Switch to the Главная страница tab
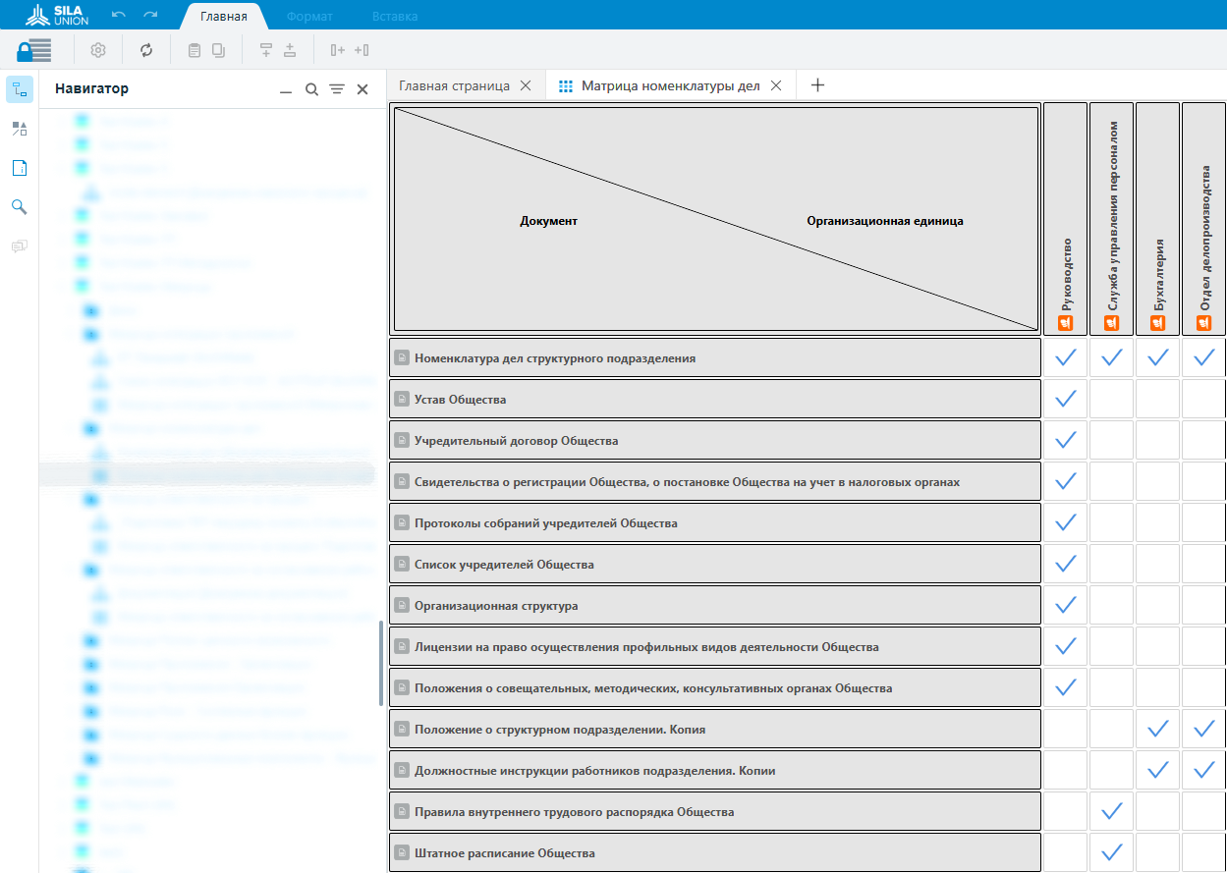This screenshot has width=1227, height=873. point(454,85)
